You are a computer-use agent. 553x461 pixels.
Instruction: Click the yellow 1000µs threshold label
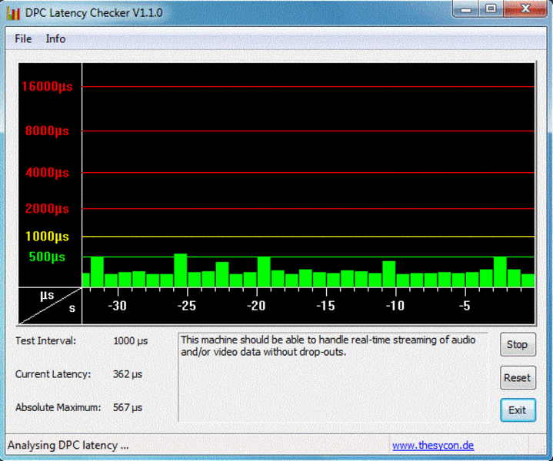coord(47,237)
